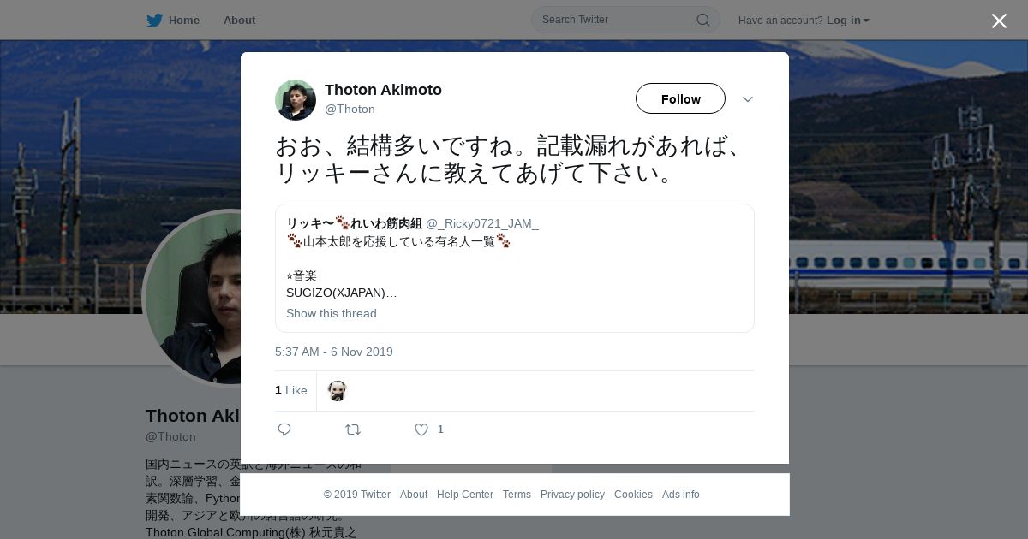This screenshot has height=539, width=1028.
Task: Like the tweet with heart icon
Action: point(421,429)
